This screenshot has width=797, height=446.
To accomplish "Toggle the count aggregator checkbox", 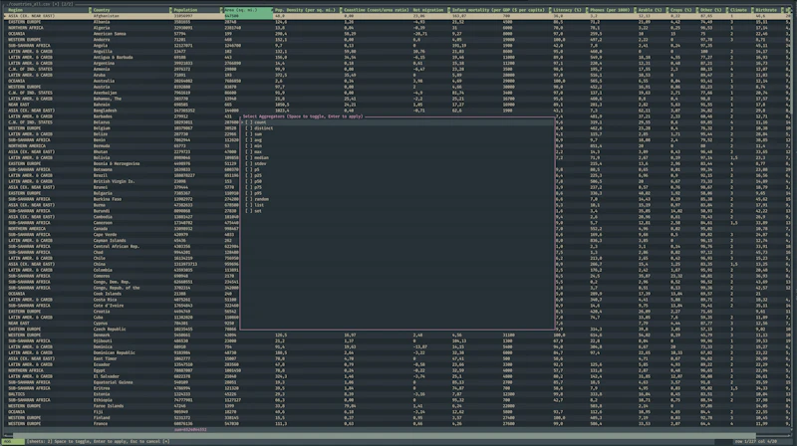I will tap(248, 122).
